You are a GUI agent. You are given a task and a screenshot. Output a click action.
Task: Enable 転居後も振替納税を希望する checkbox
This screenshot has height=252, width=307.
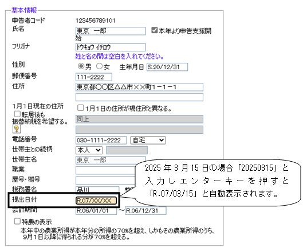17,114
